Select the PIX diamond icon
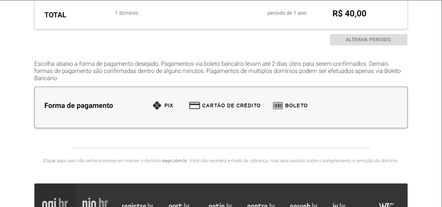This screenshot has height=207, width=442. 157,105
